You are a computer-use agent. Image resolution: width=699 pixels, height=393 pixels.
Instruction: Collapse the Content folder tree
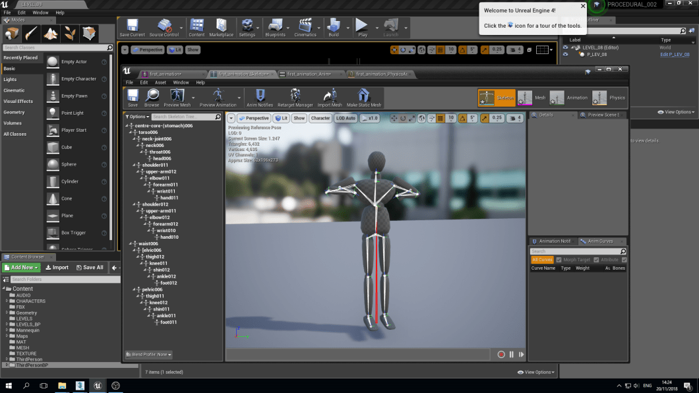click(x=4, y=289)
